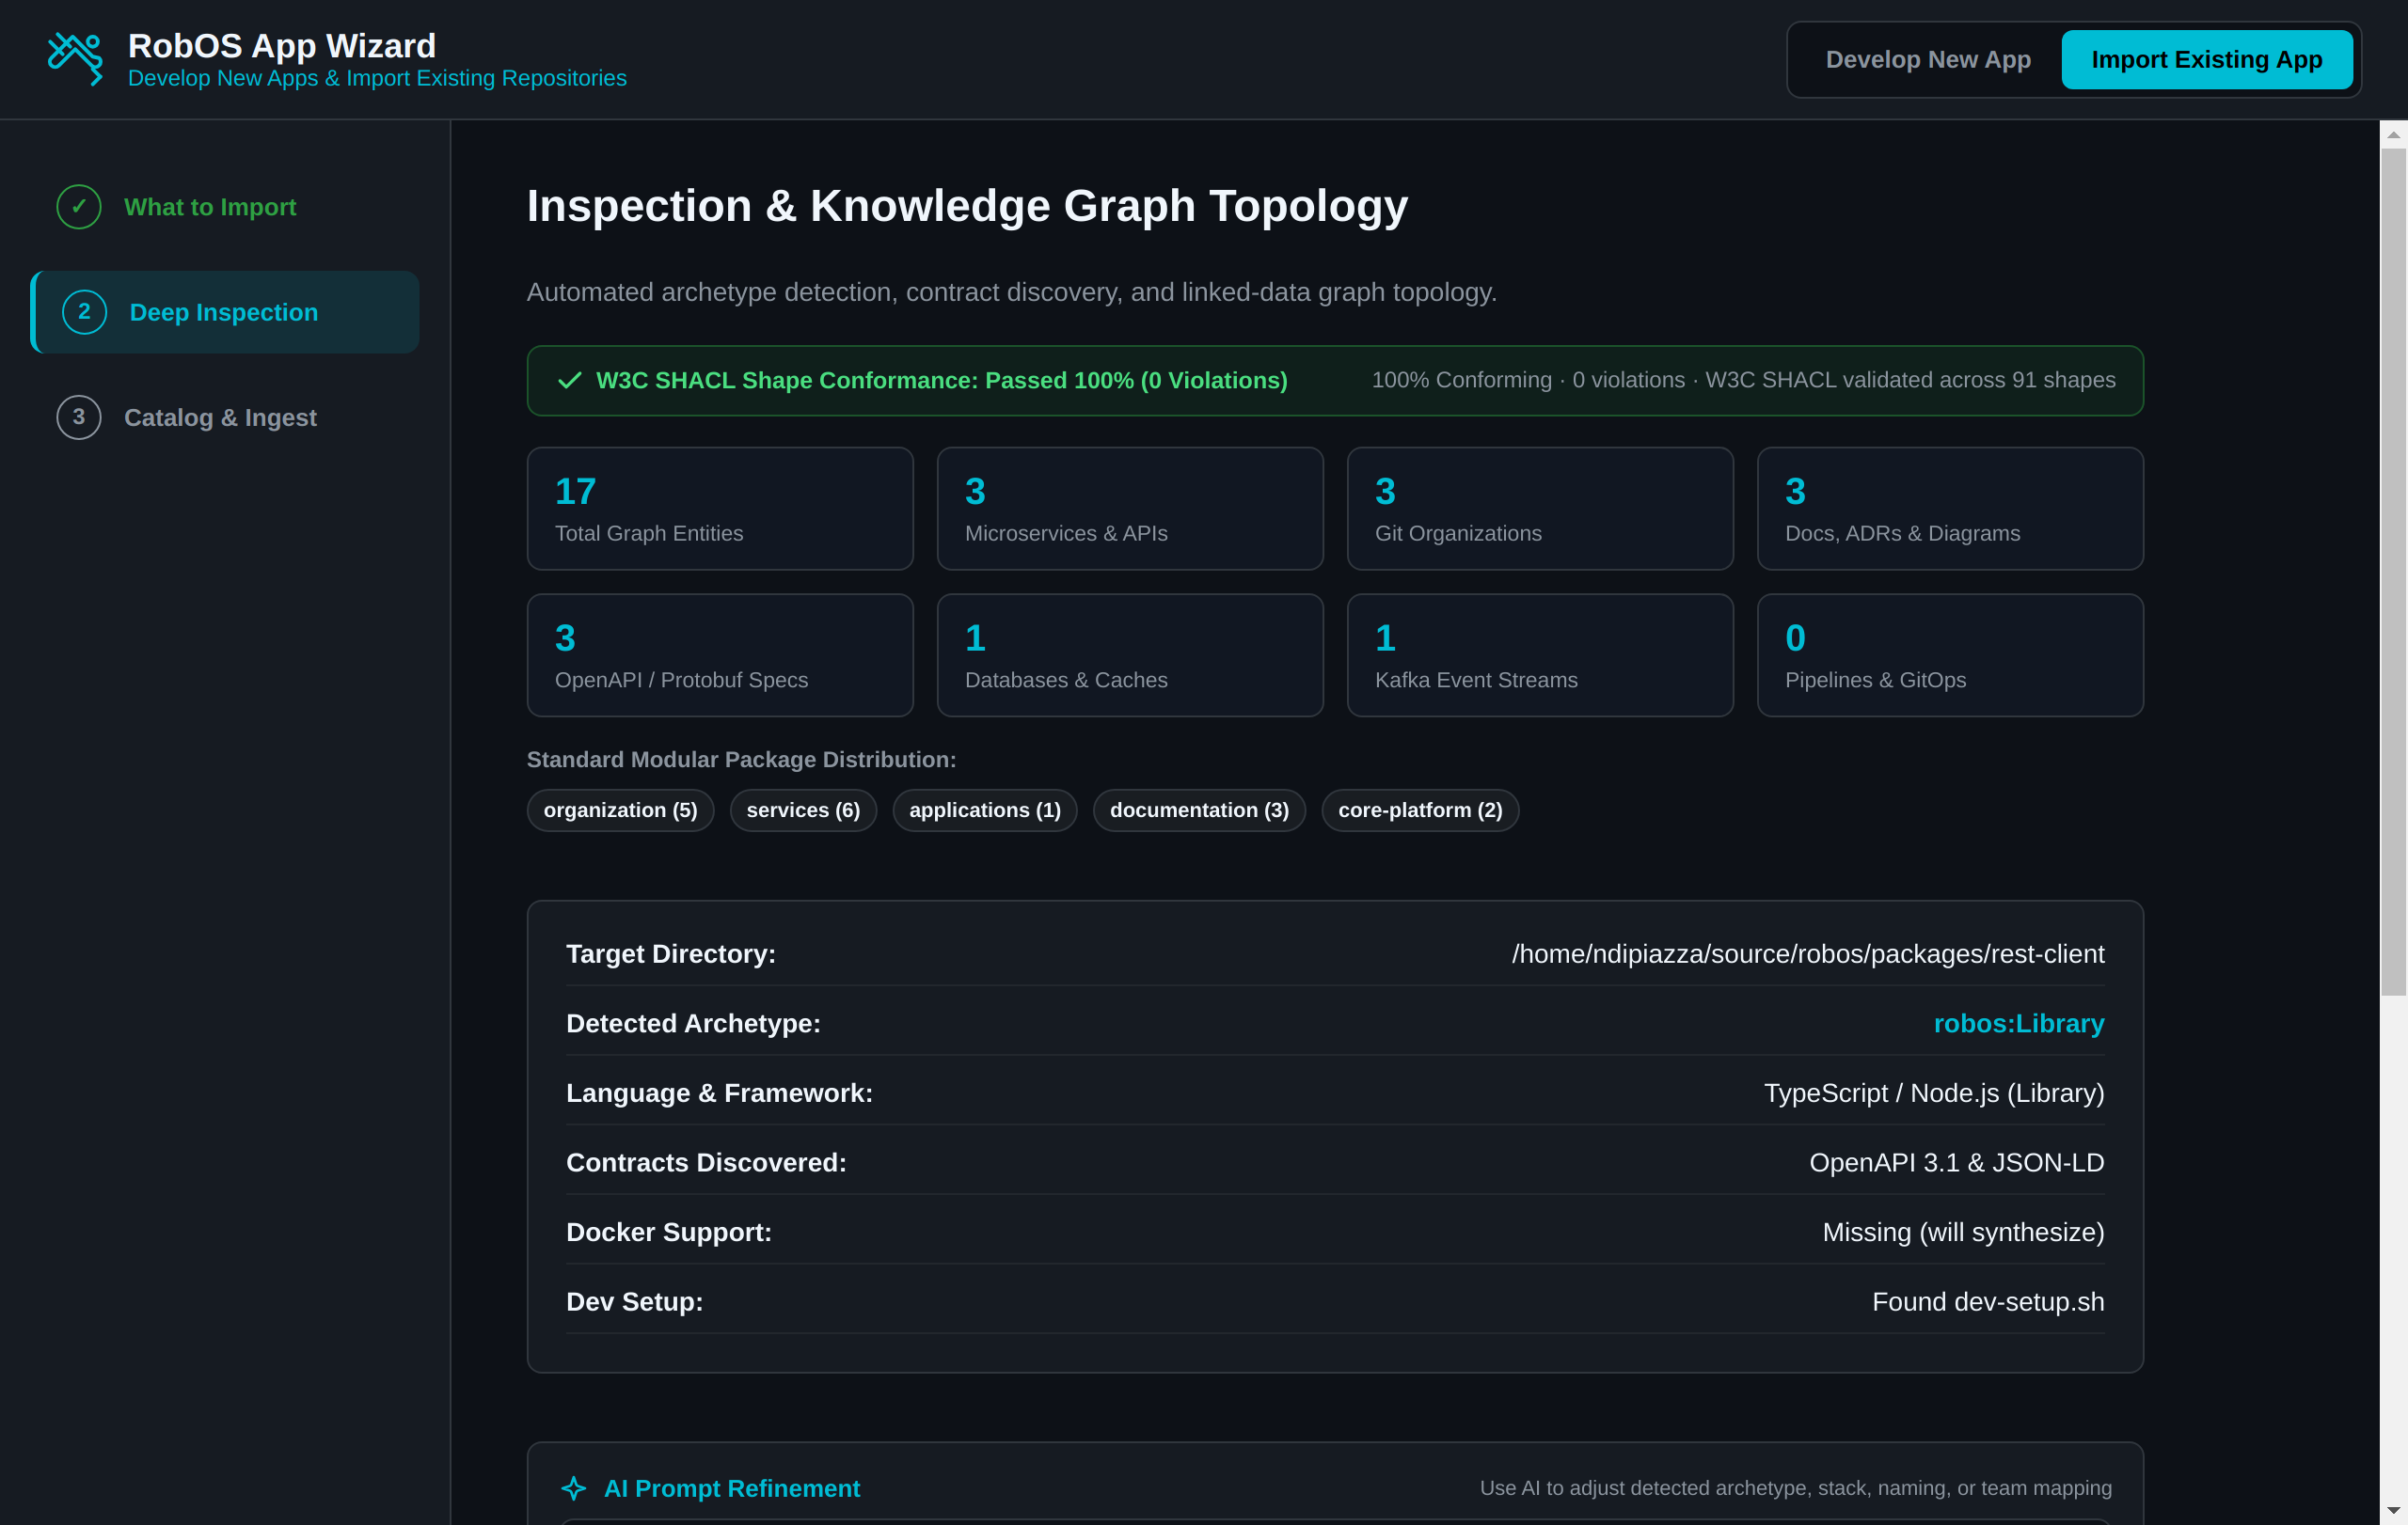Click the Automated archetype detection description text
The height and width of the screenshot is (1525, 2408).
point(1011,291)
